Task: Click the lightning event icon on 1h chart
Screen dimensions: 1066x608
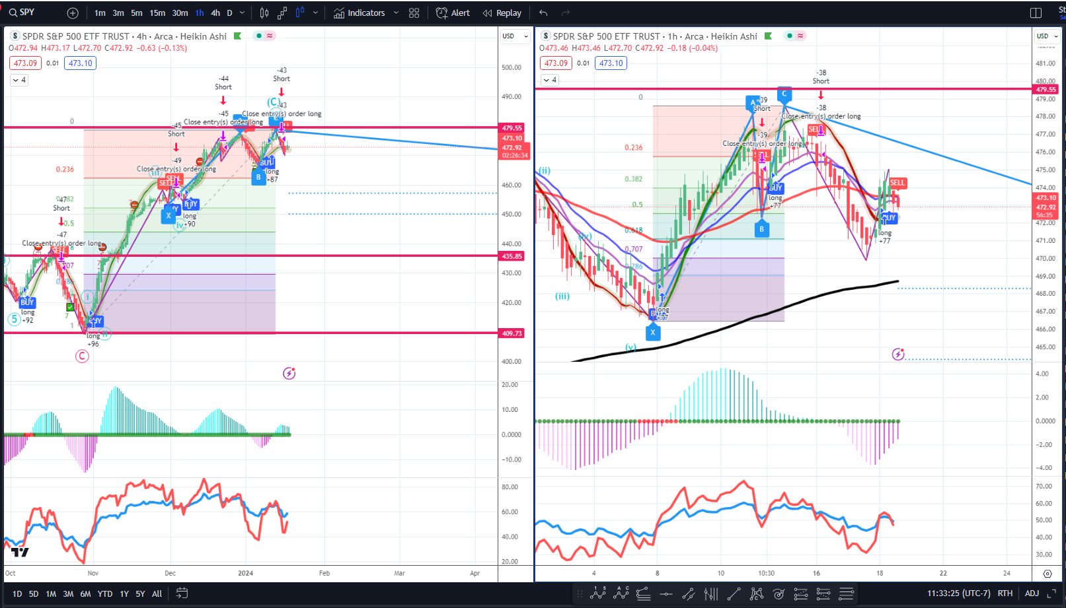Action: click(897, 355)
